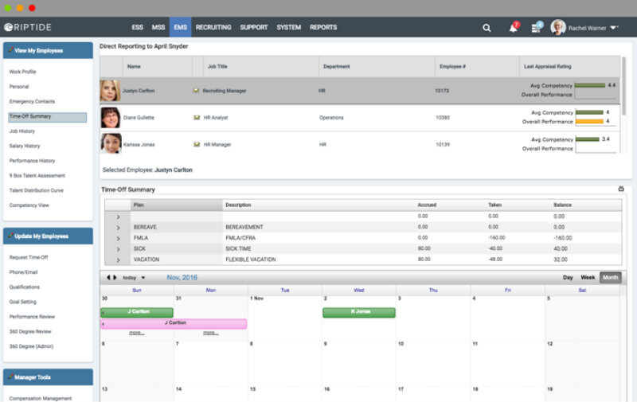Open notifications bell with red badge

click(x=513, y=28)
